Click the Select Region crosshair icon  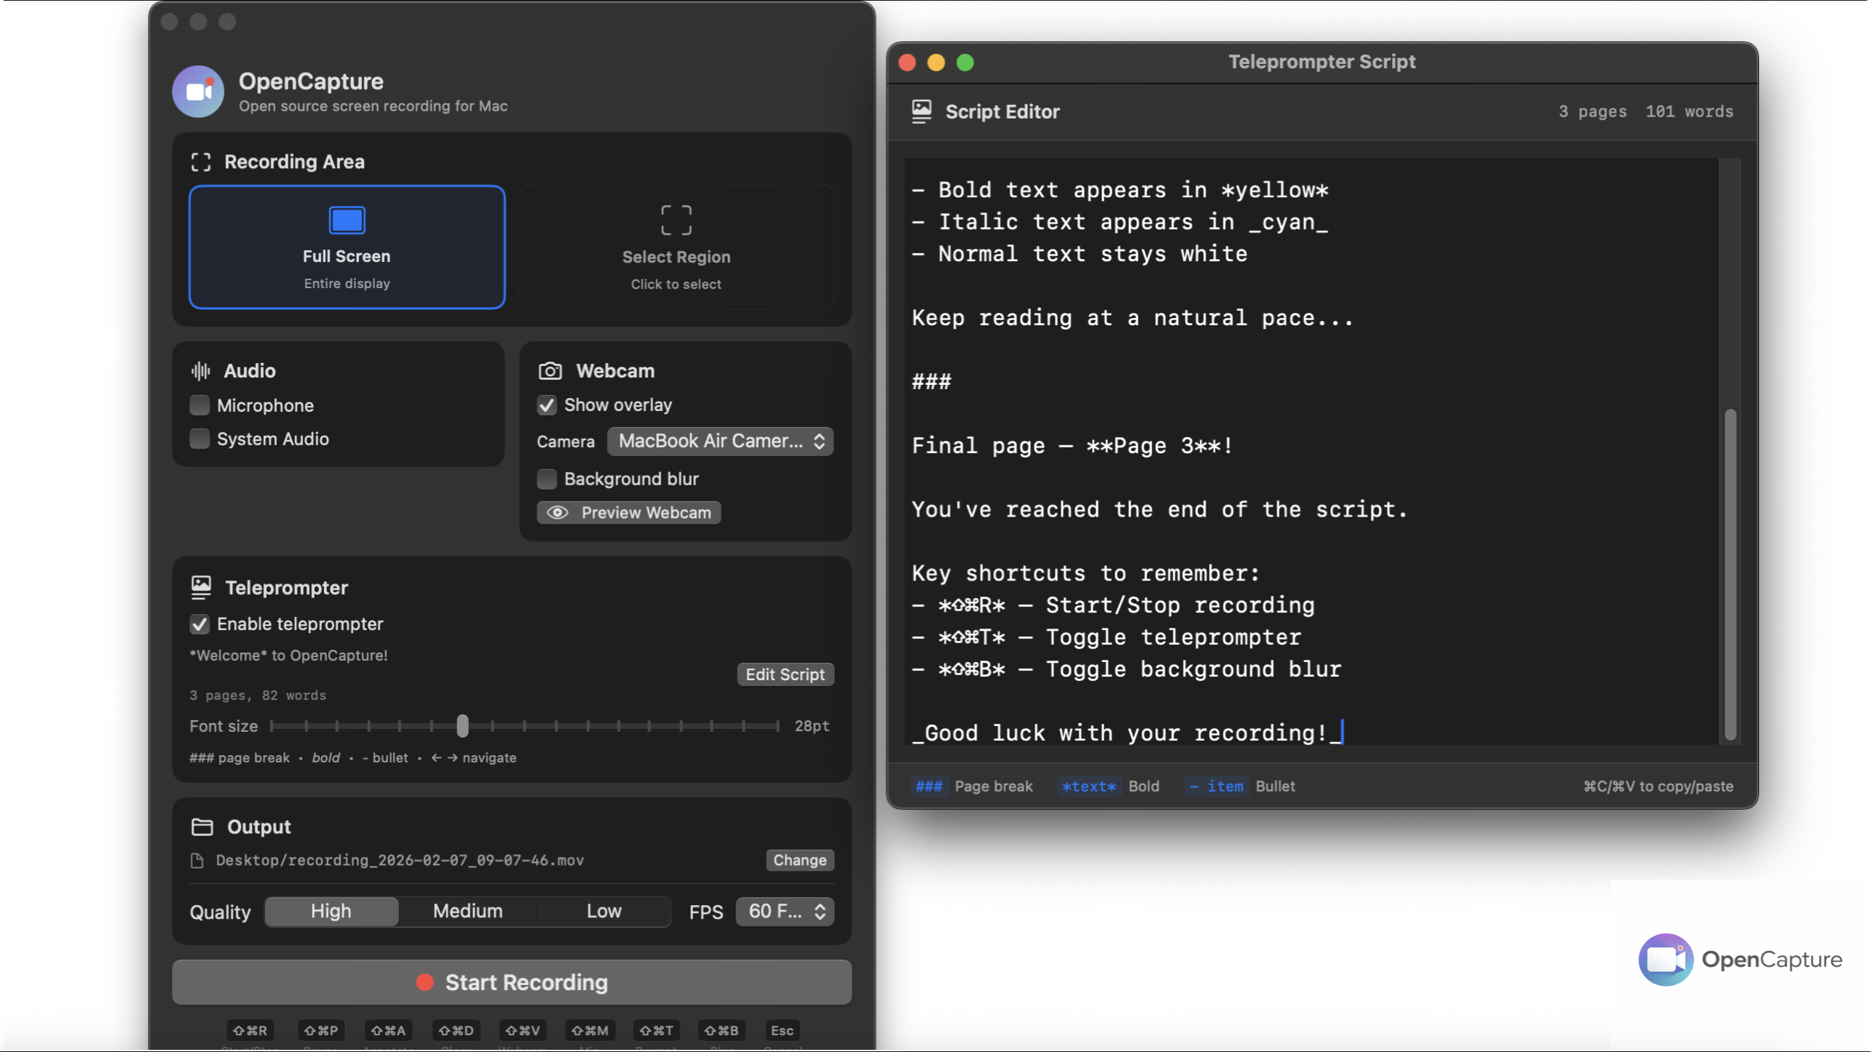point(676,220)
